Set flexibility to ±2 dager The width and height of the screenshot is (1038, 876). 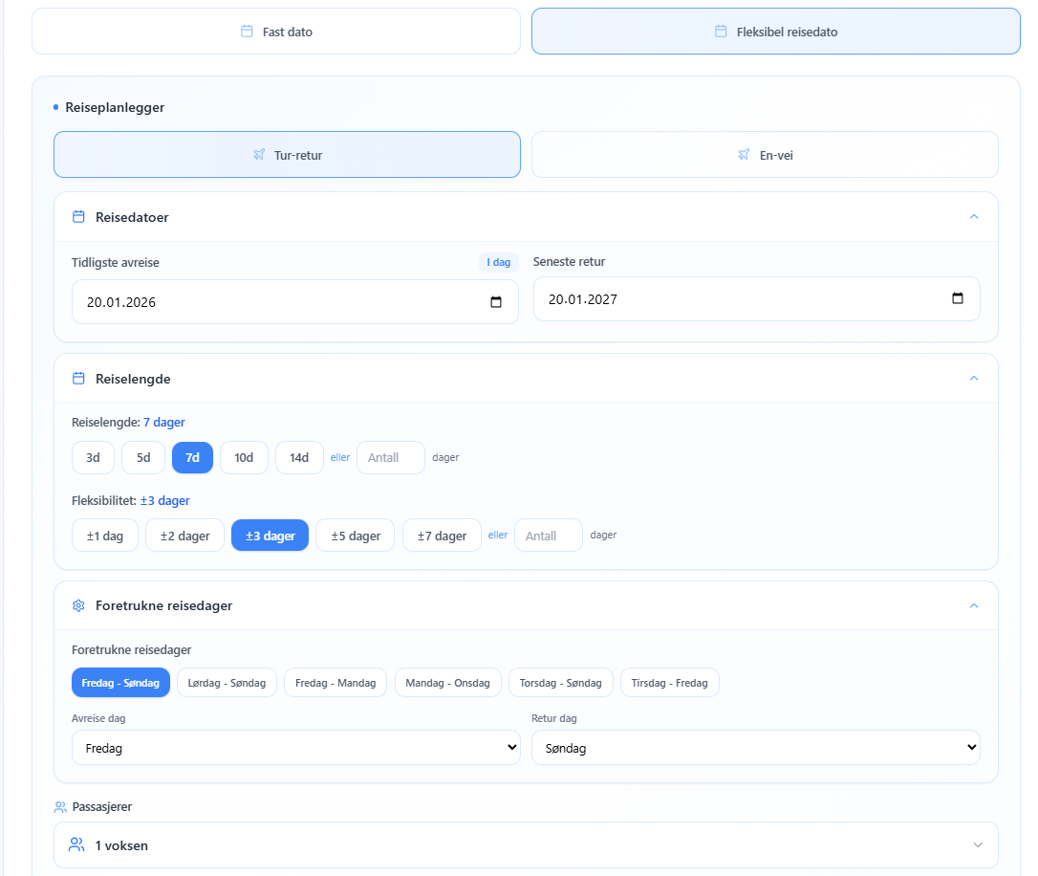pos(184,536)
